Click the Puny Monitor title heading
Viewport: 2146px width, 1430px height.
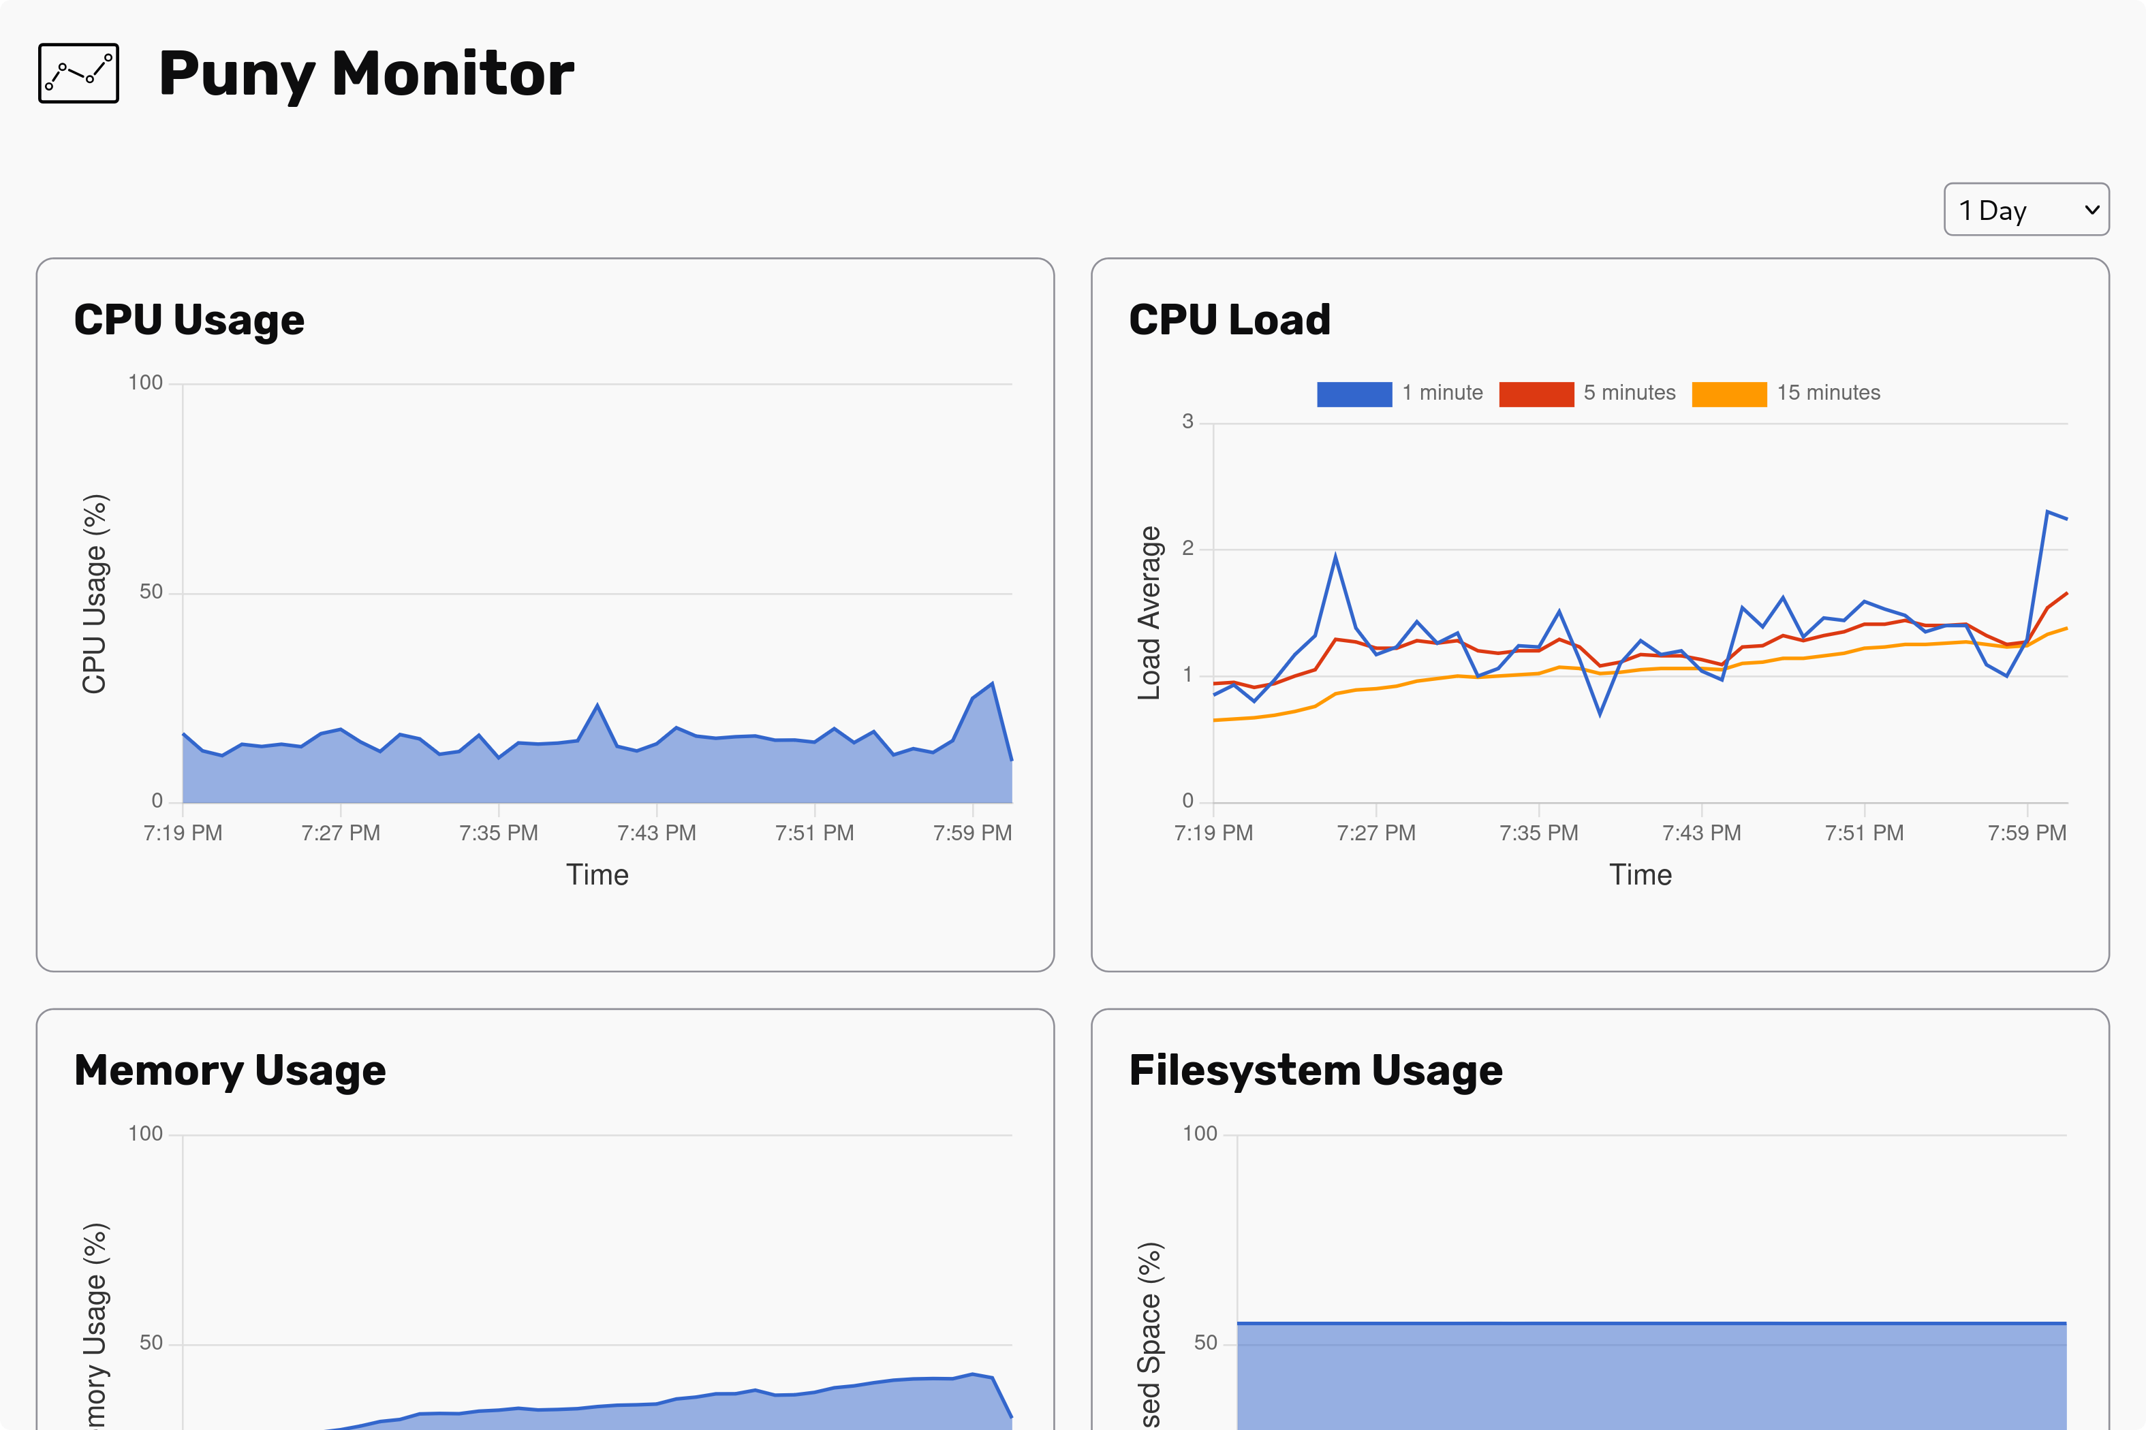366,73
